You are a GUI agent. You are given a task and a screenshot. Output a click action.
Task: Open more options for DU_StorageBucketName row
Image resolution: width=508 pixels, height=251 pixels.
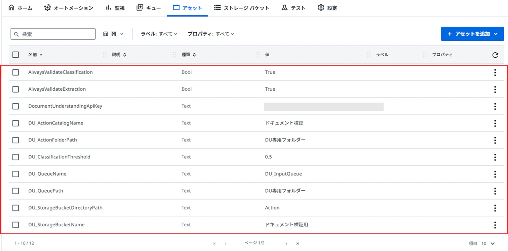tap(495, 224)
